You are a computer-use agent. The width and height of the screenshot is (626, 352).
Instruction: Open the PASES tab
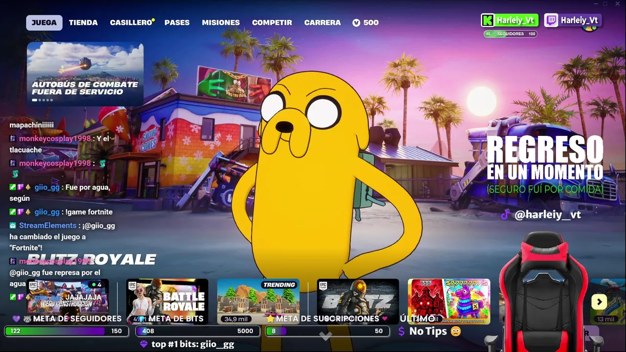pyautogui.click(x=177, y=22)
